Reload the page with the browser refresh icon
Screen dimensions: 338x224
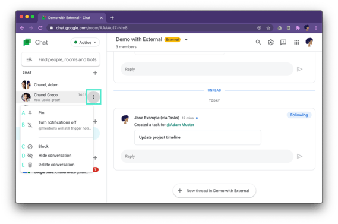(40, 28)
